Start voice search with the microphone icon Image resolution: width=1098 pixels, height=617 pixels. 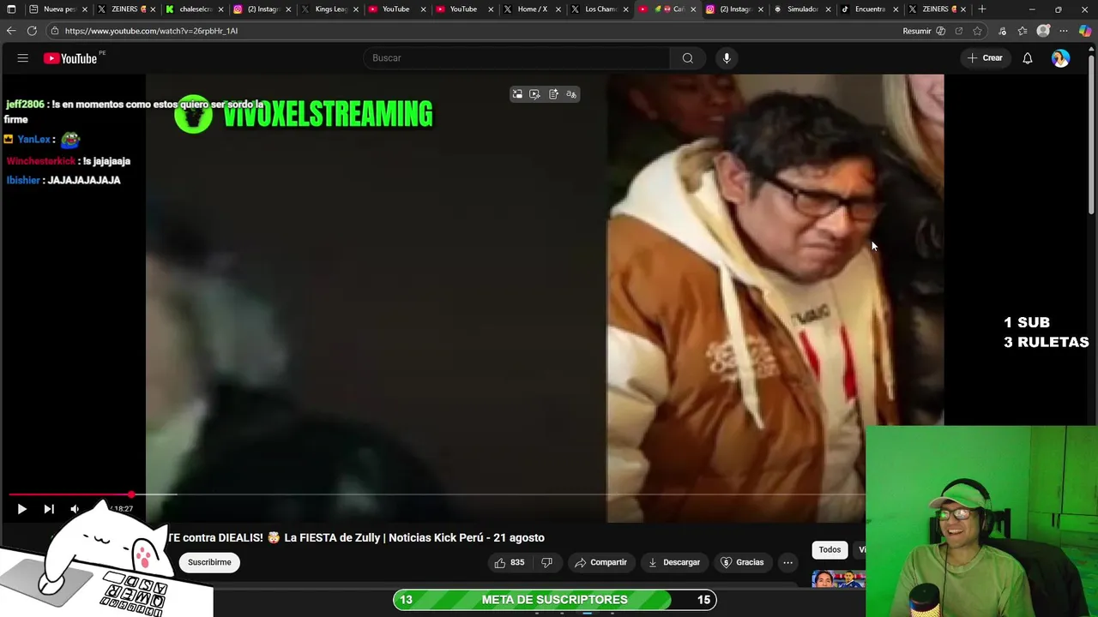pos(727,58)
